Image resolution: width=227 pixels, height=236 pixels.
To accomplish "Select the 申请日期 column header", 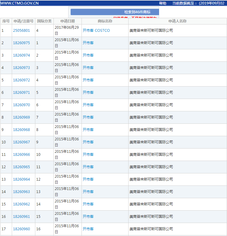I will (x=68, y=21).
